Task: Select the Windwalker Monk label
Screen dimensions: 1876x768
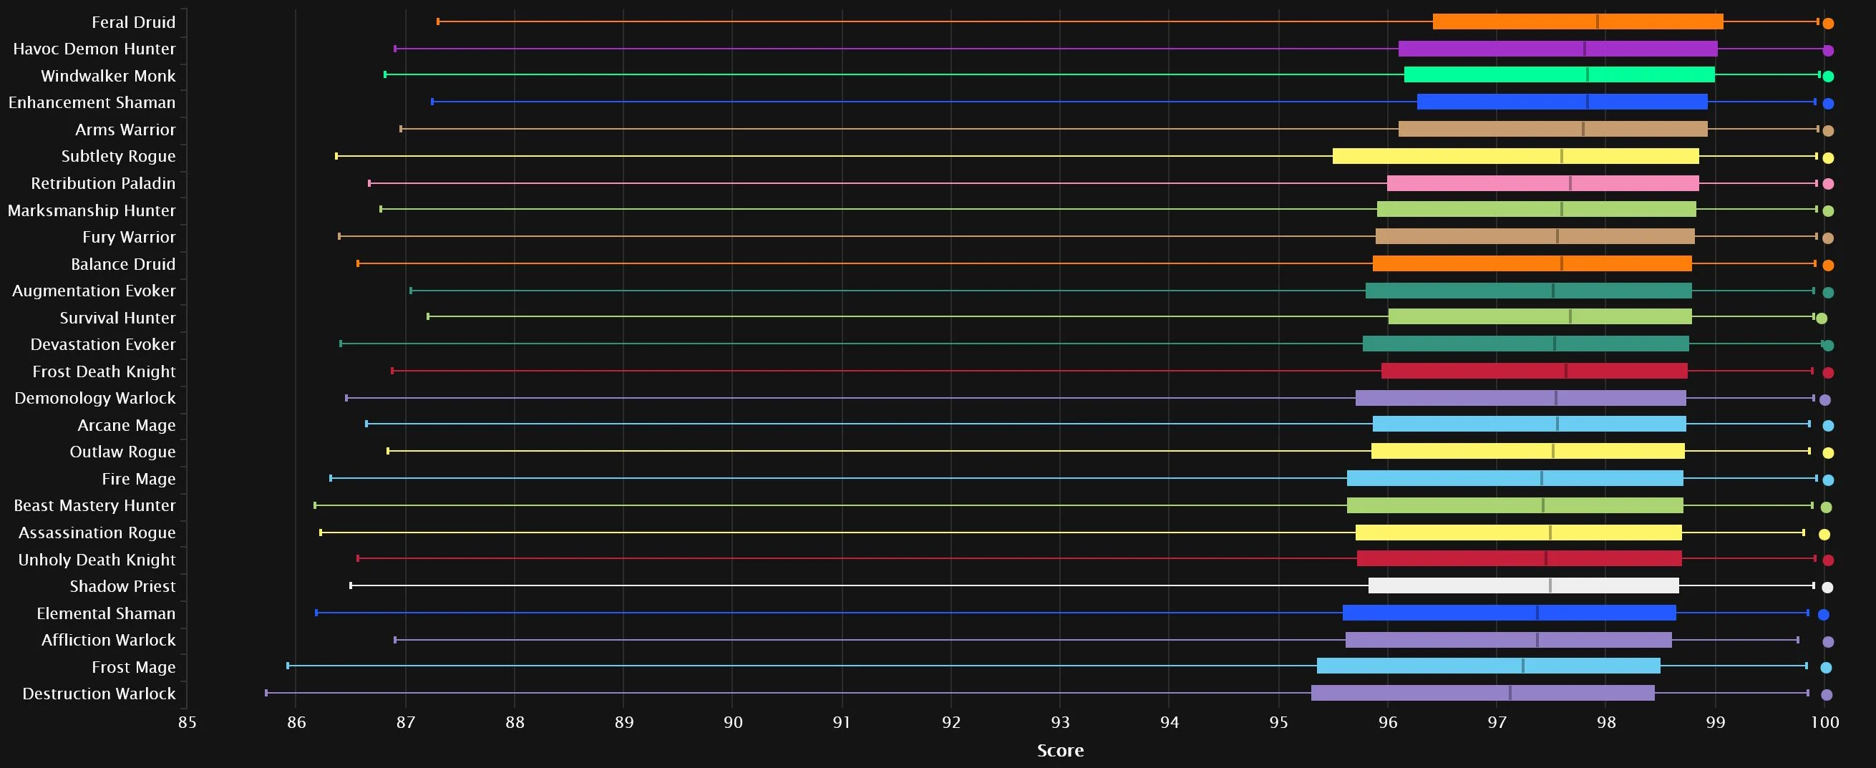Action: pos(108,76)
